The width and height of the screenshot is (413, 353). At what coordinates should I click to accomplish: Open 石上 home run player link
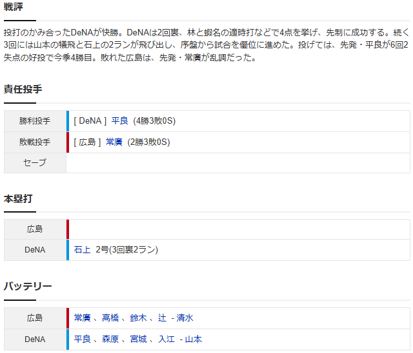(x=82, y=250)
